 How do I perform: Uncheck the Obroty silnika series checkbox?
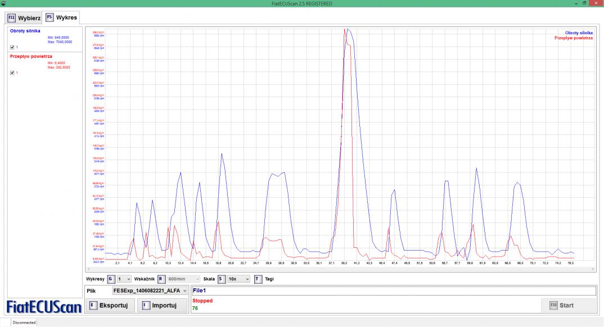point(12,47)
